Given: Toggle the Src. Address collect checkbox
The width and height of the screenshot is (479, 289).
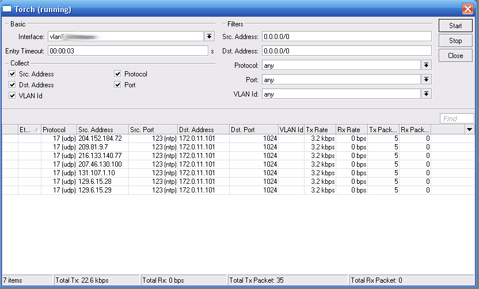Looking at the screenshot, I should coord(12,74).
